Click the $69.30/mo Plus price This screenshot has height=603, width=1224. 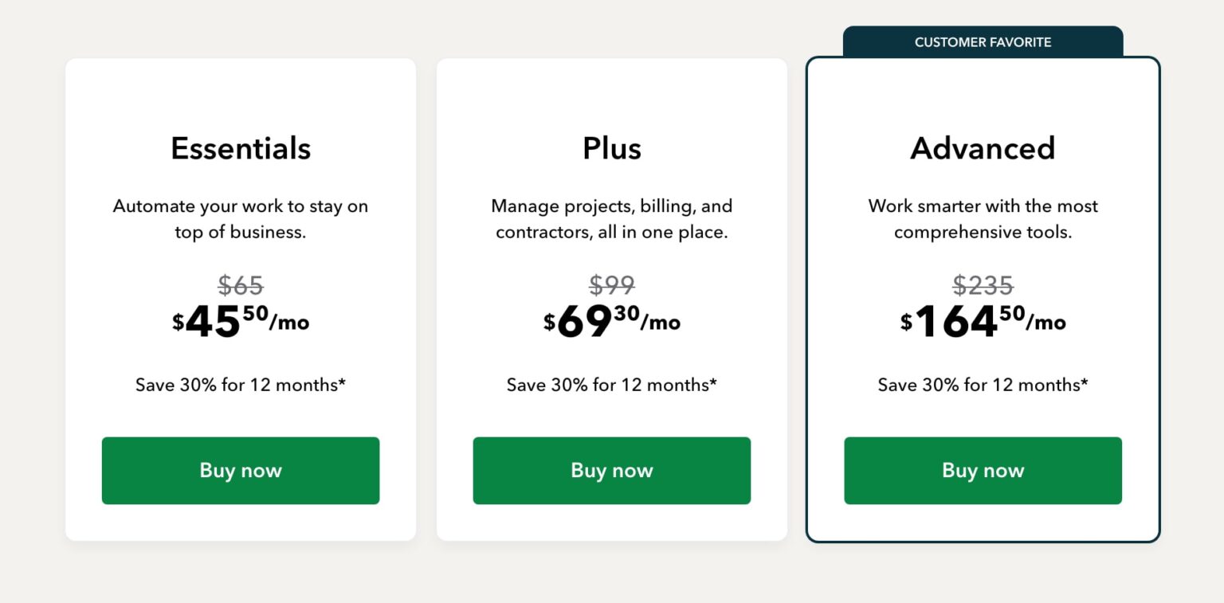pos(611,322)
